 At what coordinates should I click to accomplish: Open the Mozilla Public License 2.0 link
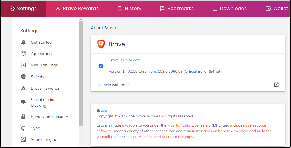189,125
